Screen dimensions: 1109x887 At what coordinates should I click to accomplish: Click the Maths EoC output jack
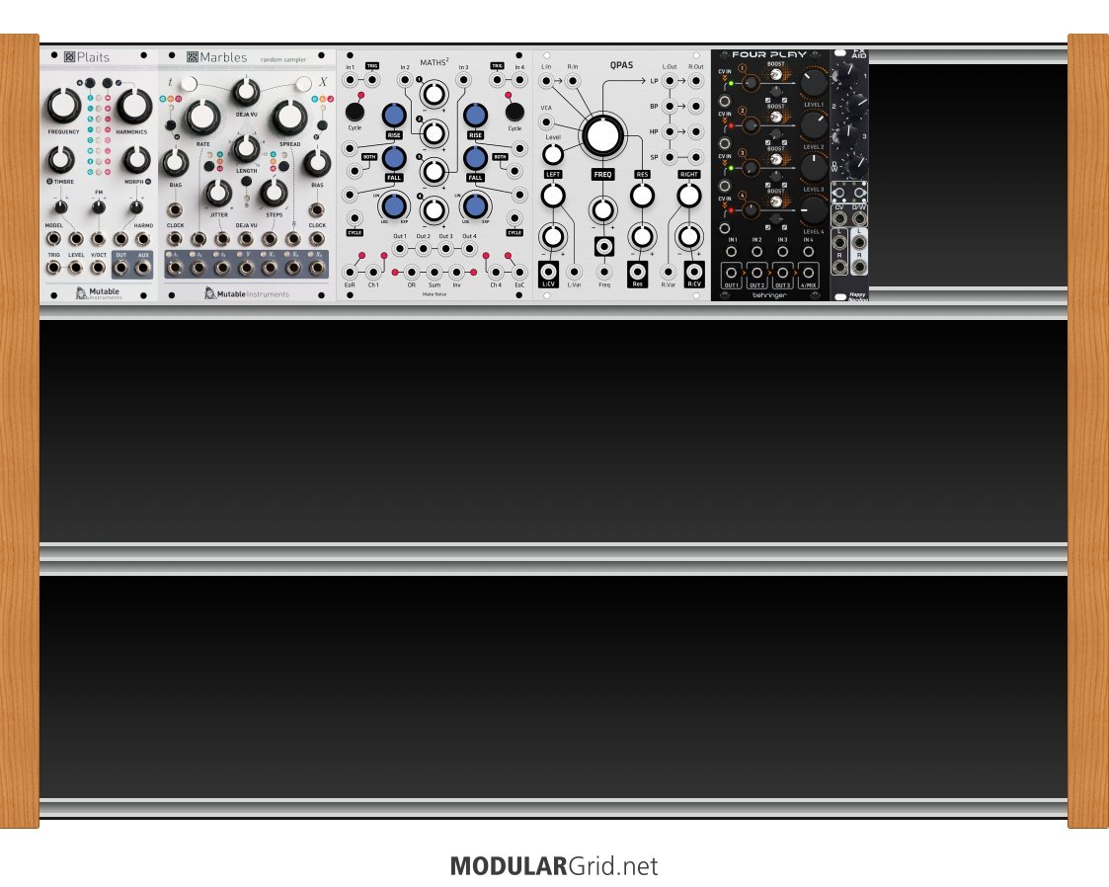coord(519,273)
